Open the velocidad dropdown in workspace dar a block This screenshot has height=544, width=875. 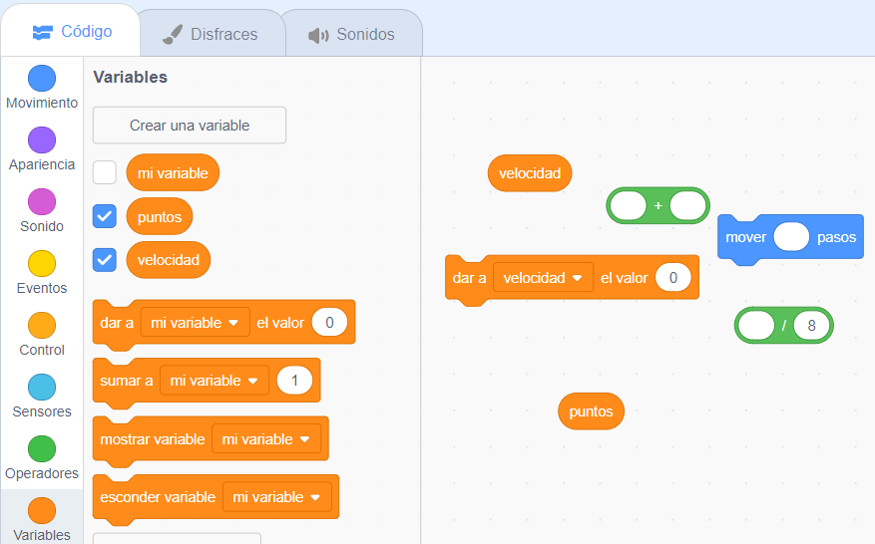click(x=543, y=278)
